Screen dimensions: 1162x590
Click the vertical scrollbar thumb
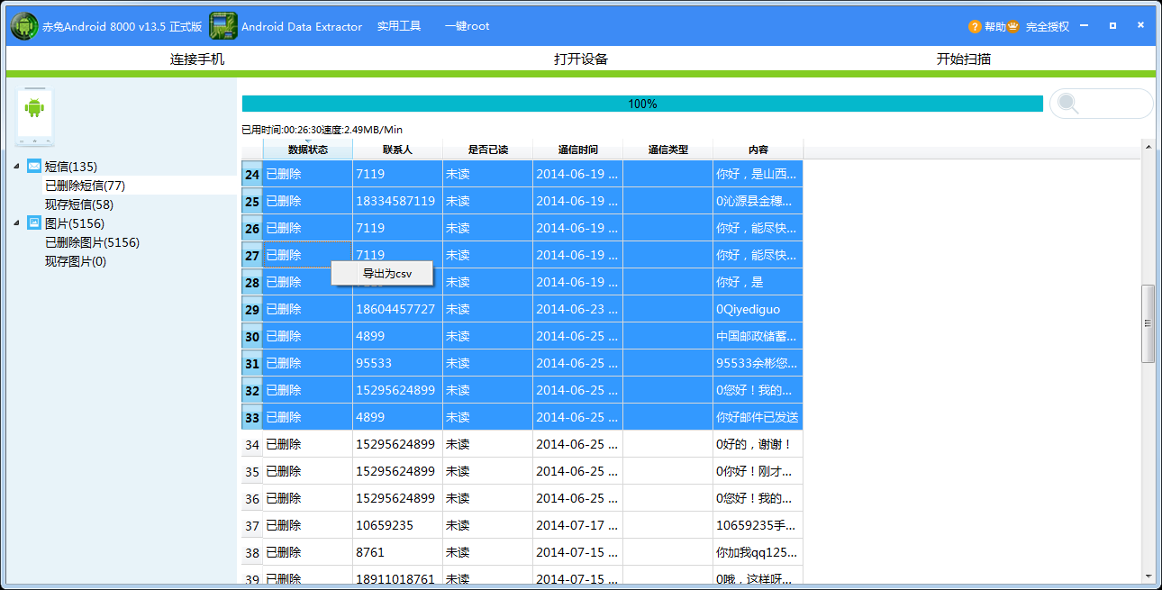1148,323
